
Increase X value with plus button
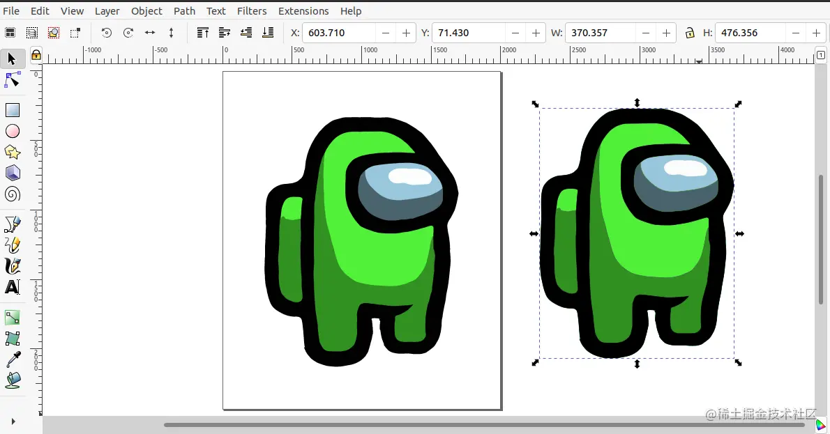pyautogui.click(x=406, y=33)
